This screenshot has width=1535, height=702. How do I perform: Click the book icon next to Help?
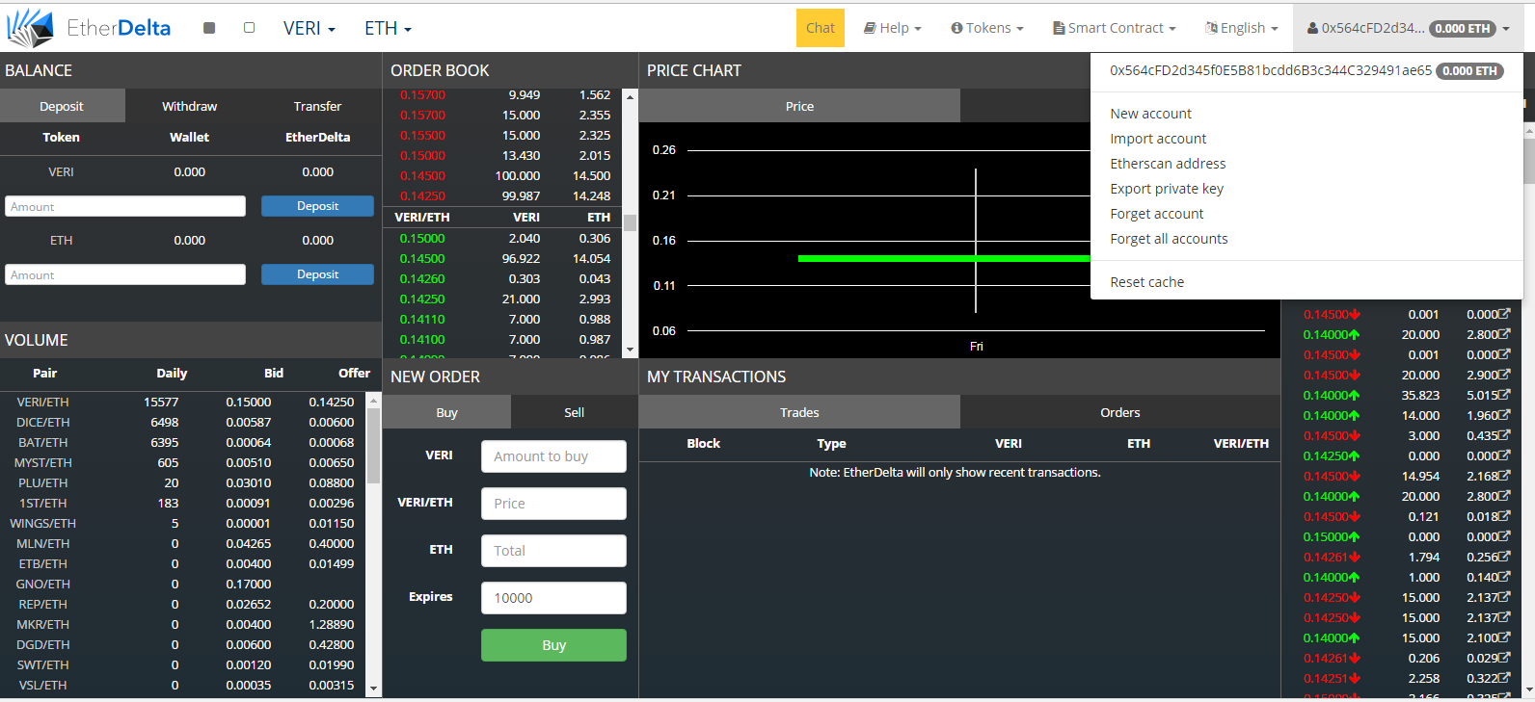870,28
